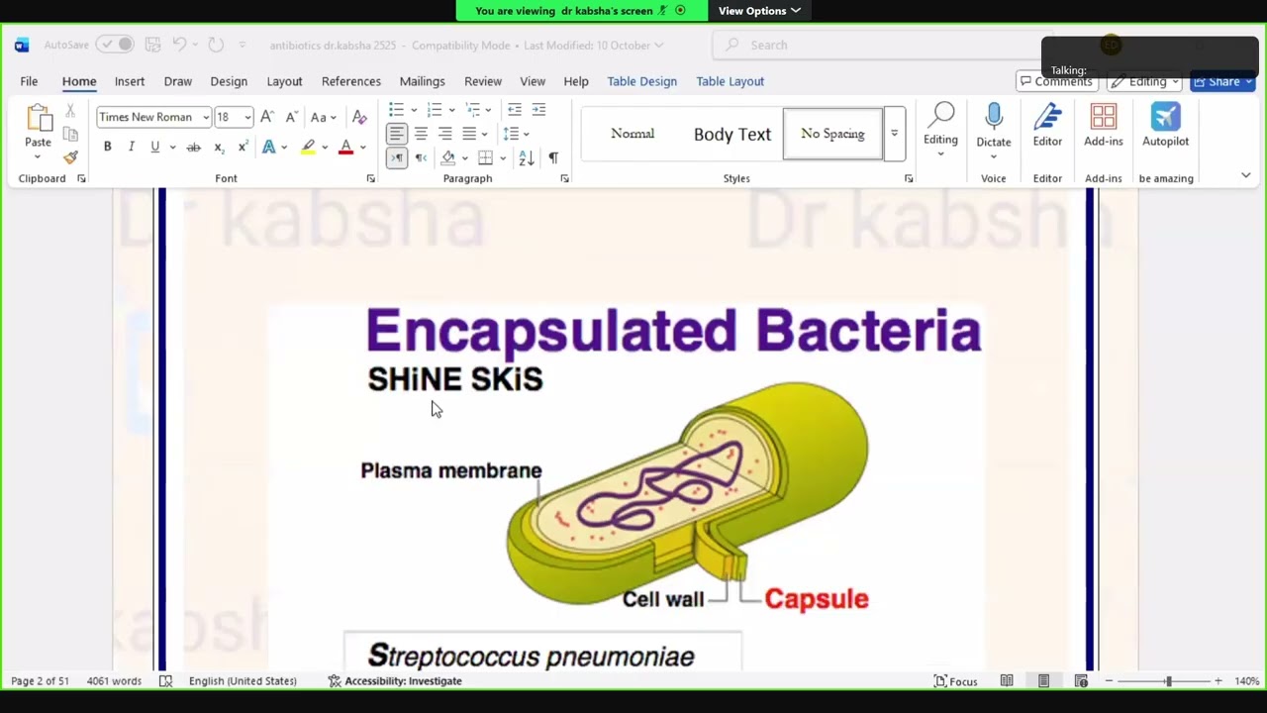Open the Dictate microphone tool
1267x713 pixels.
(994, 126)
